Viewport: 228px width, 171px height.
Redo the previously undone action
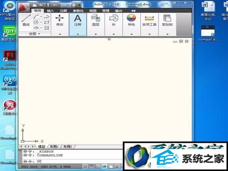point(64,5)
